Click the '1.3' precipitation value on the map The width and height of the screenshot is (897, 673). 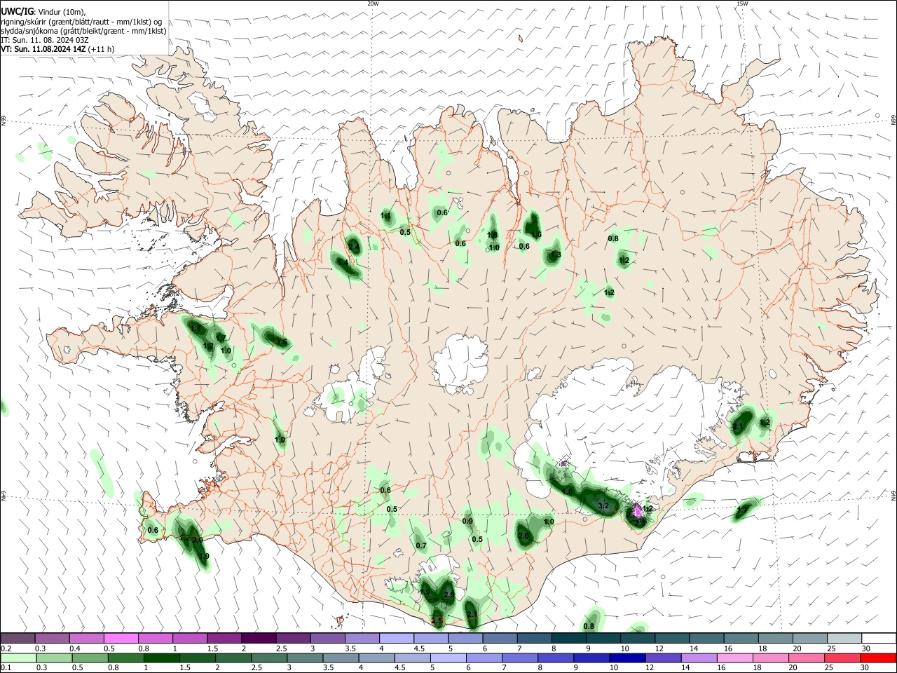click(555, 255)
